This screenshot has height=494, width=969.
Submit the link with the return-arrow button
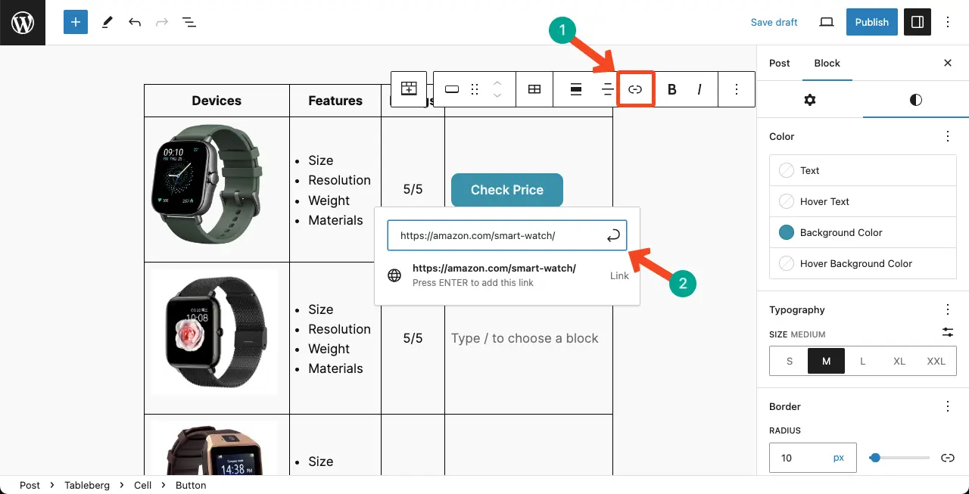click(x=614, y=235)
